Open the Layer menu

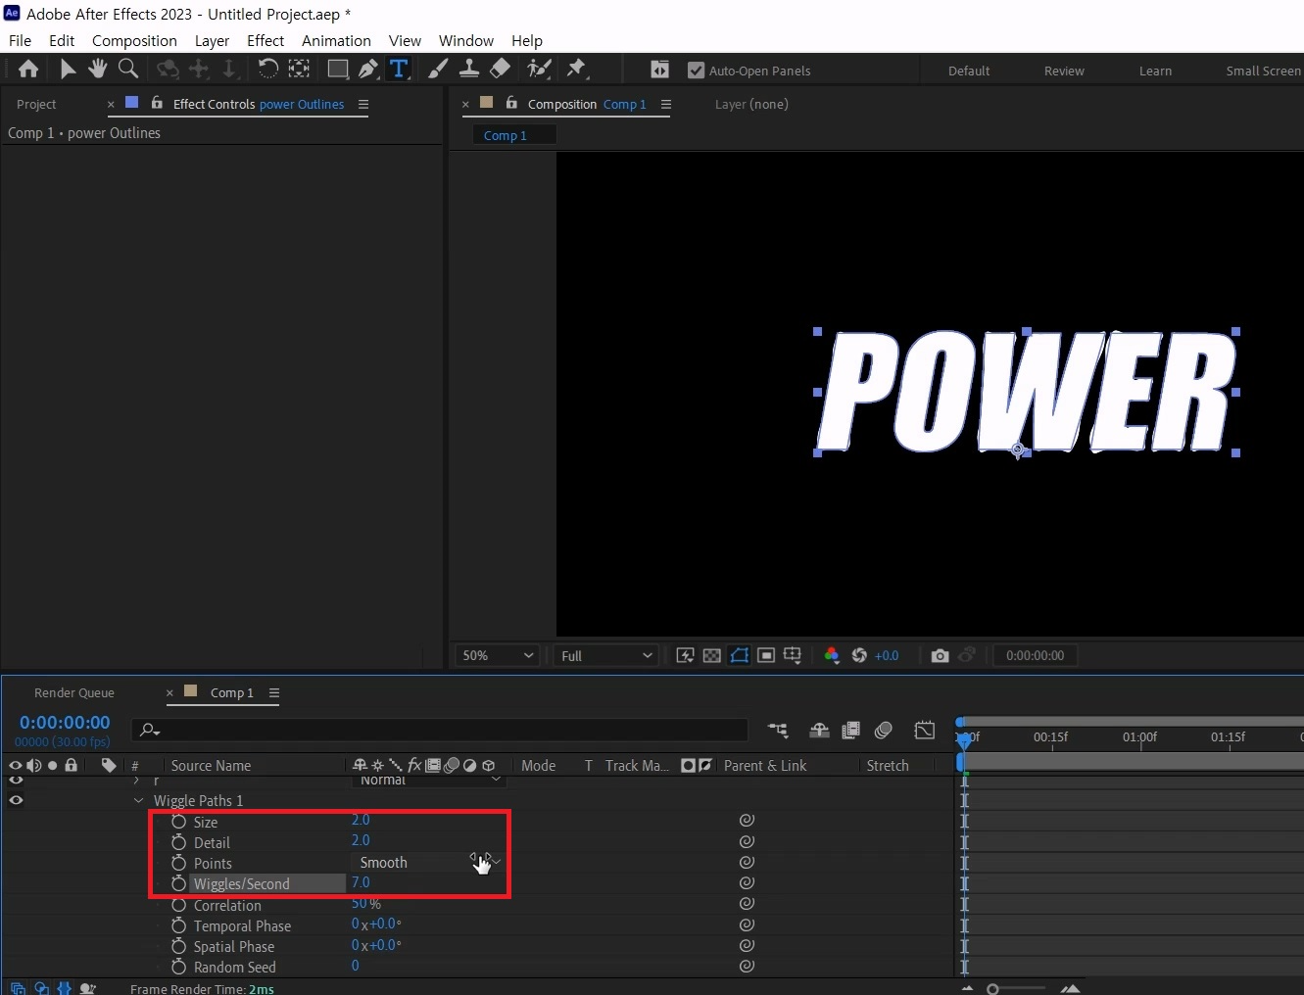coord(212,40)
